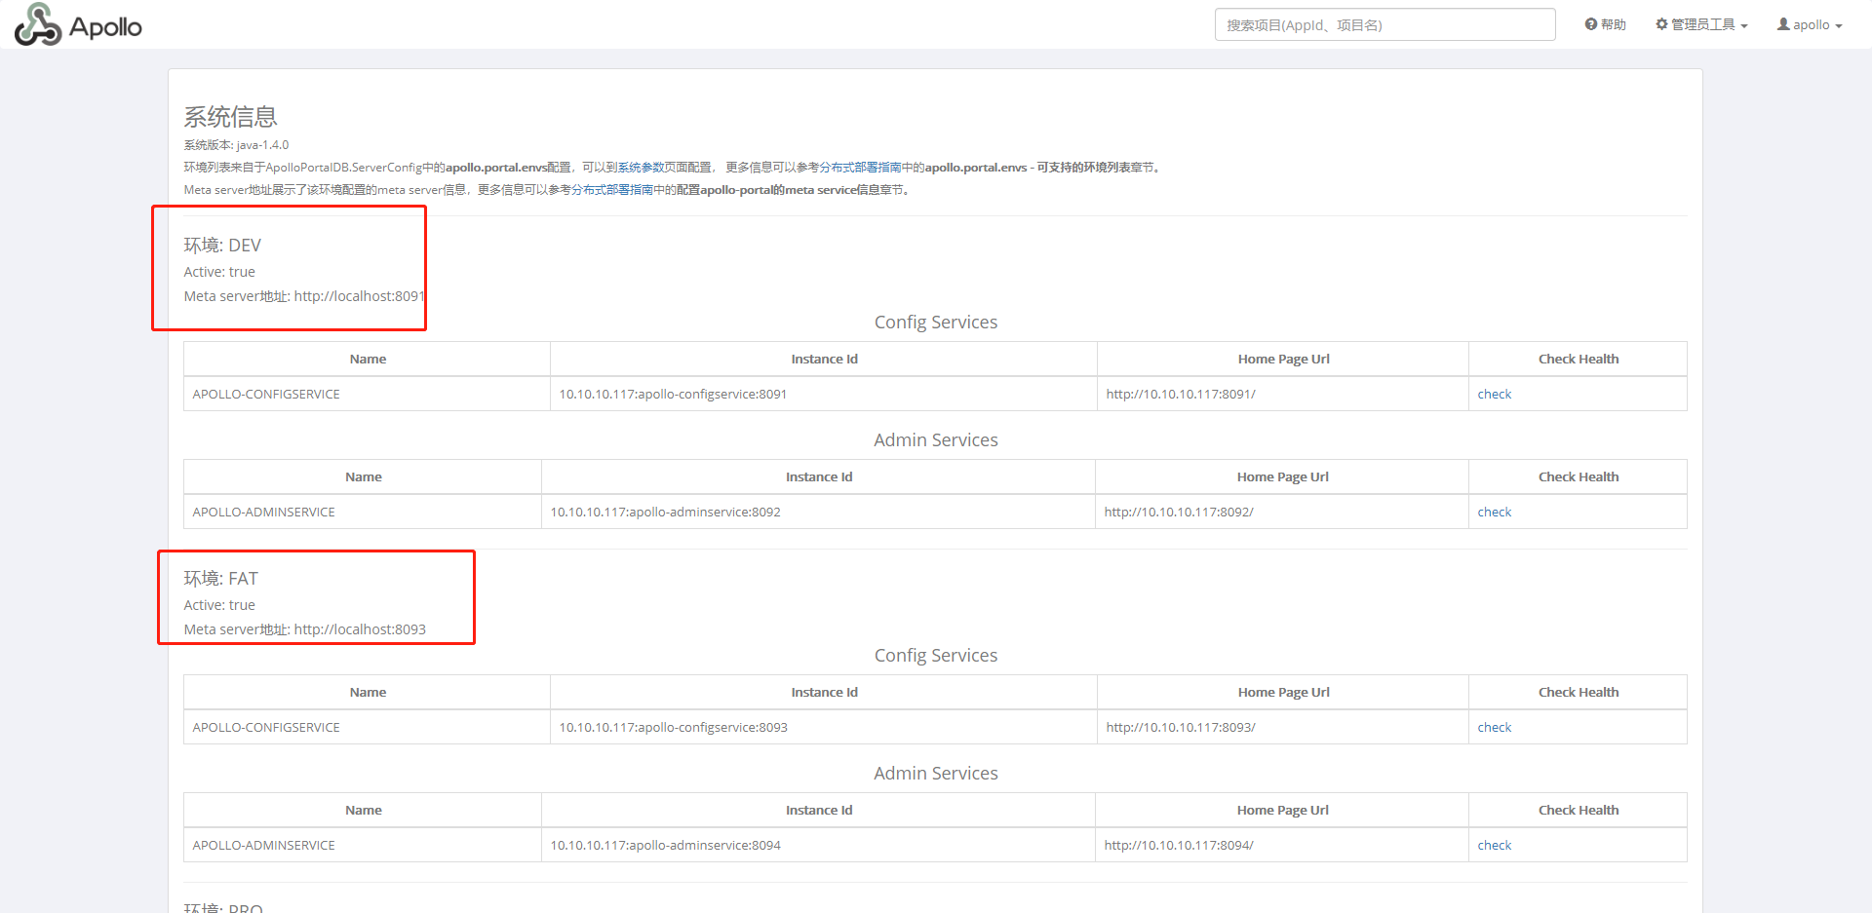Open the 帮助 help link
1872x913 pixels.
[1605, 24]
